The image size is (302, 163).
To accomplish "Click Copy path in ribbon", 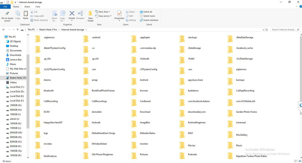I will point(37,16).
